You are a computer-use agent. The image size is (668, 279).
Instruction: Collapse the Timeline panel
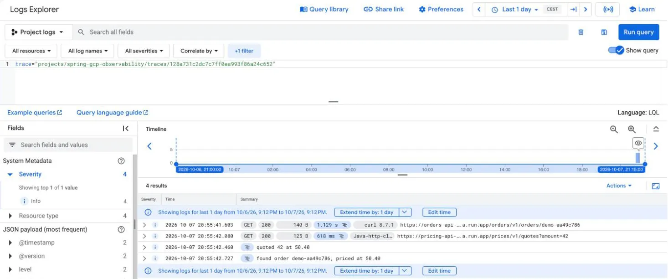coord(656,129)
